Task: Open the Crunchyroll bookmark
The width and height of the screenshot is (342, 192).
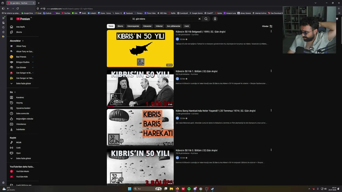Action: coord(182,13)
